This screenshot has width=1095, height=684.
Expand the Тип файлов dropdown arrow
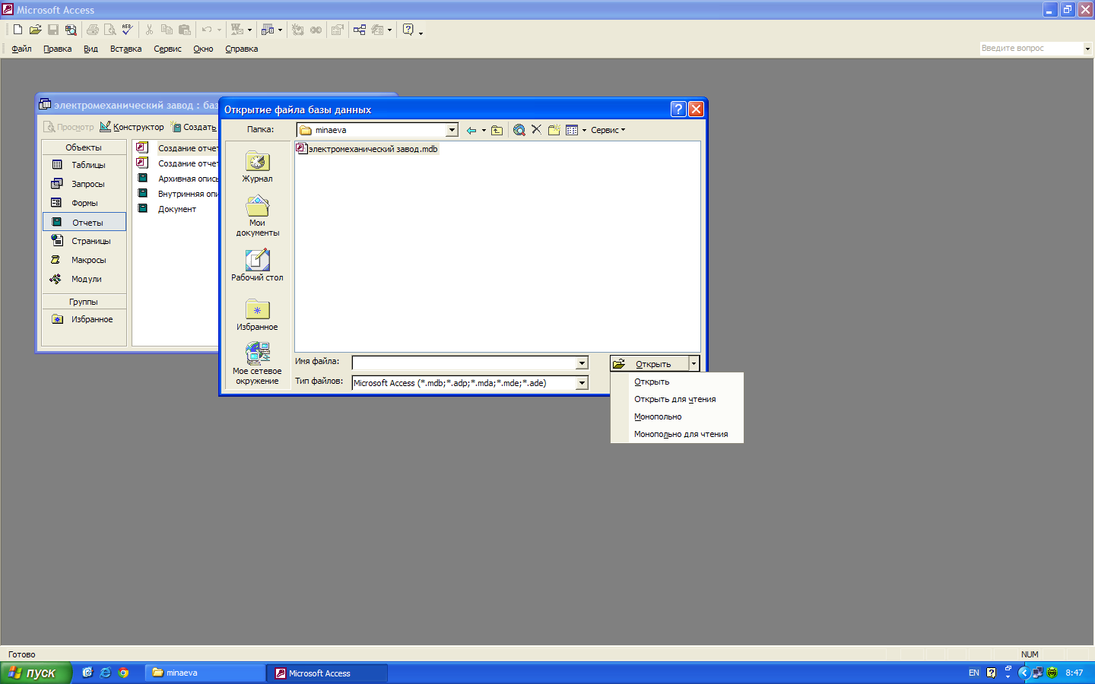582,383
